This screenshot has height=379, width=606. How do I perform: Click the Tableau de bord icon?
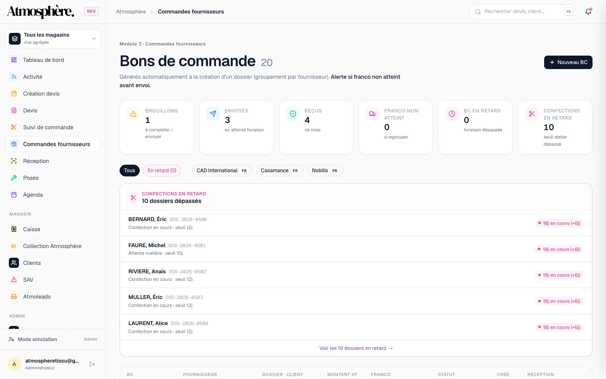coord(14,60)
